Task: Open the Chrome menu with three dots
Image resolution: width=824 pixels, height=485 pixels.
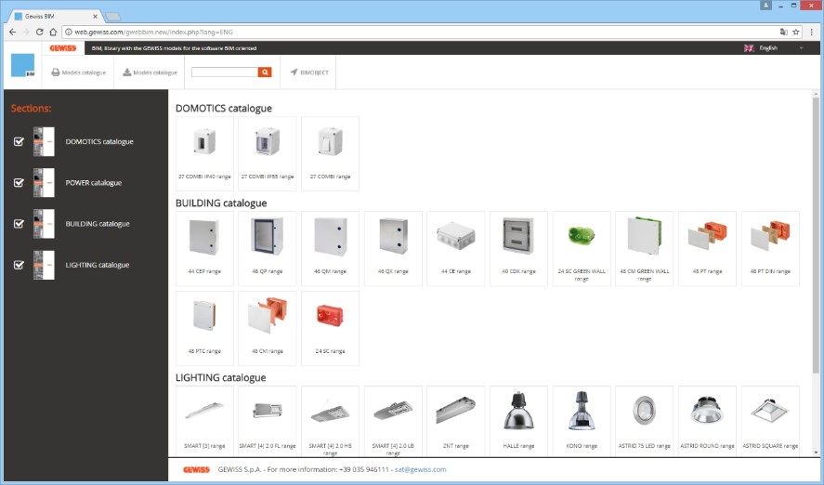Action: (811, 32)
